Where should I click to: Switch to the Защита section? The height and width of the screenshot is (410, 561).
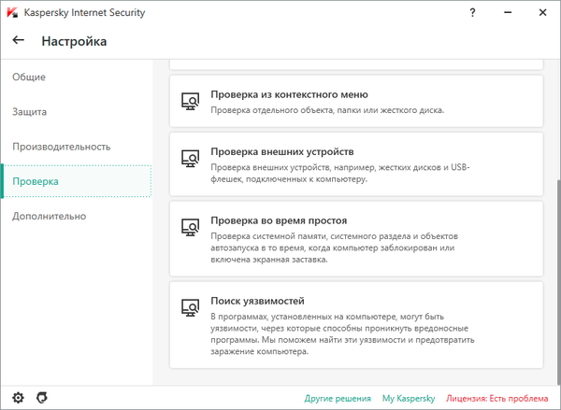pos(30,112)
